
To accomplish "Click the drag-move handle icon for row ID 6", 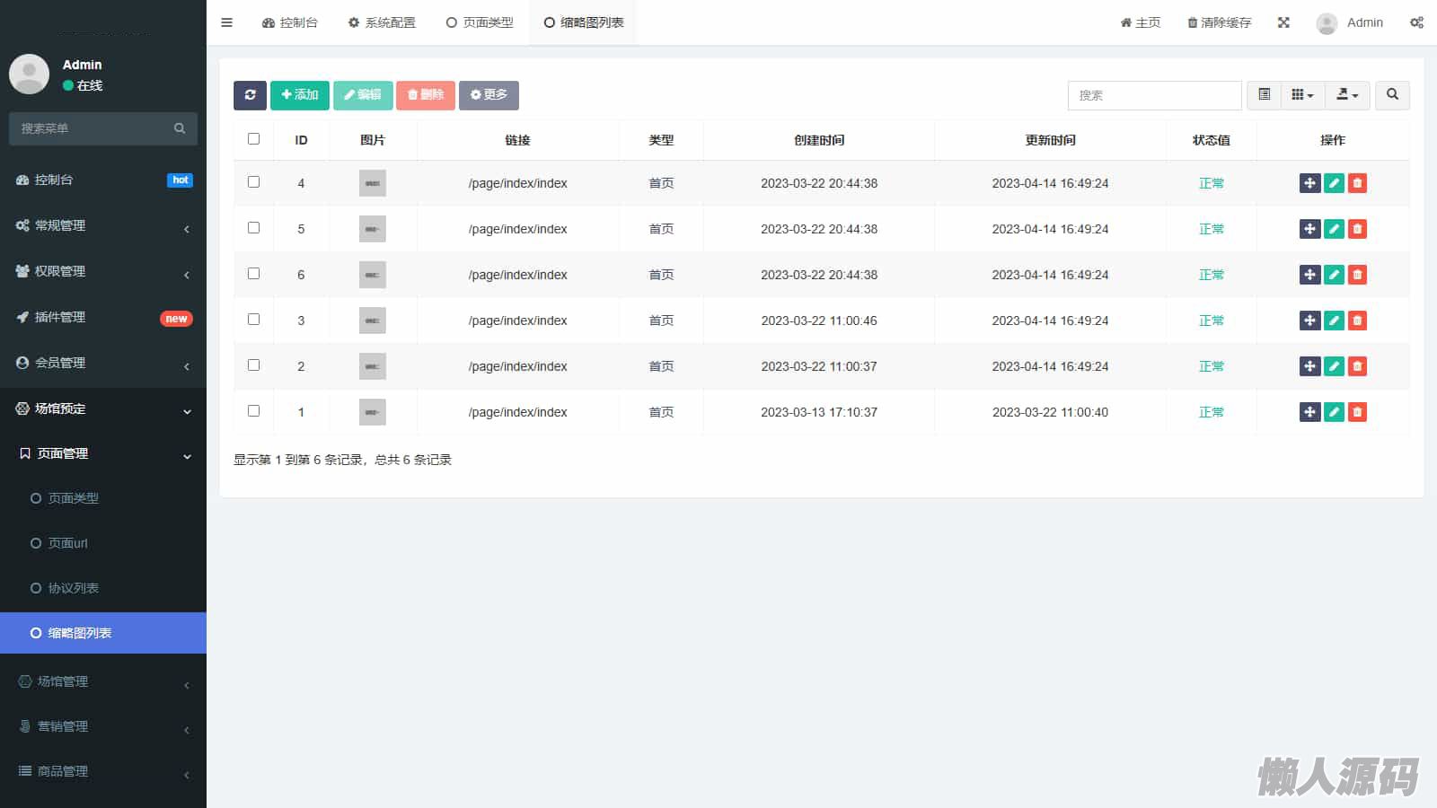I will point(1309,275).
